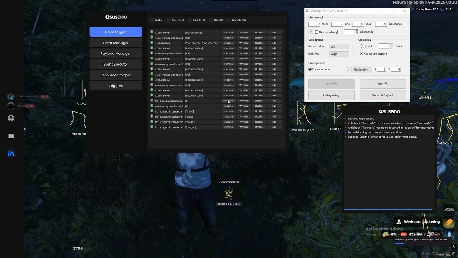
Task: Whitelist the ['drunk'] event
Action: point(244,116)
